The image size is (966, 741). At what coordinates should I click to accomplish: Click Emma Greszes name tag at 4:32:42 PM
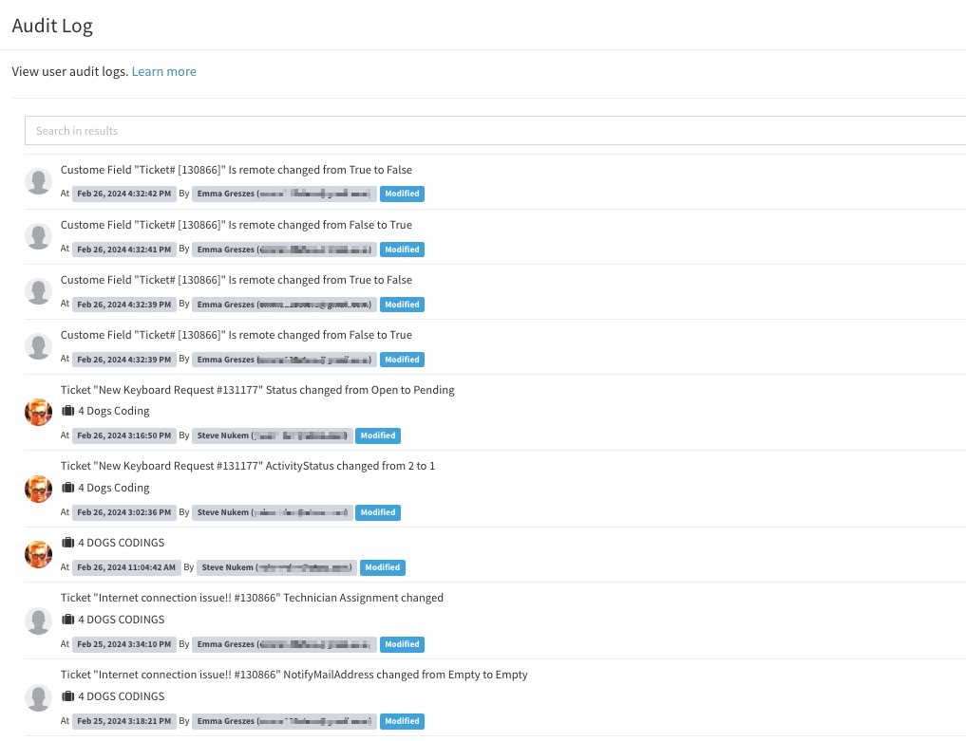pyautogui.click(x=285, y=194)
